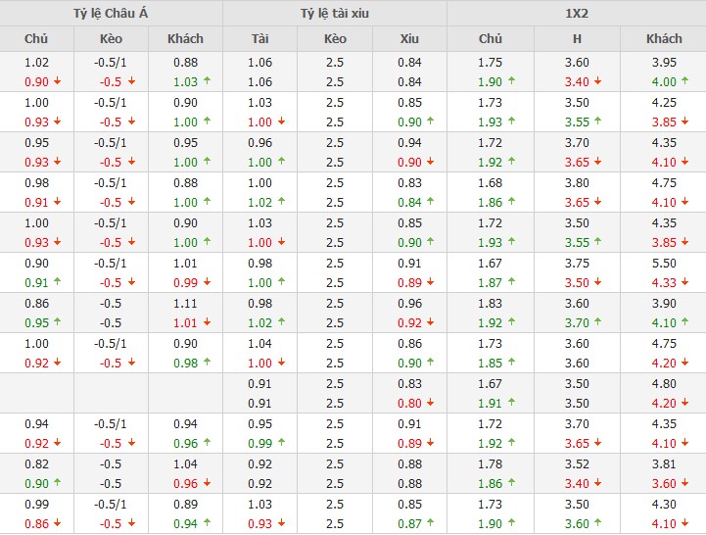Click the 3.52 draw odds value
706x535 pixels.
577,463
